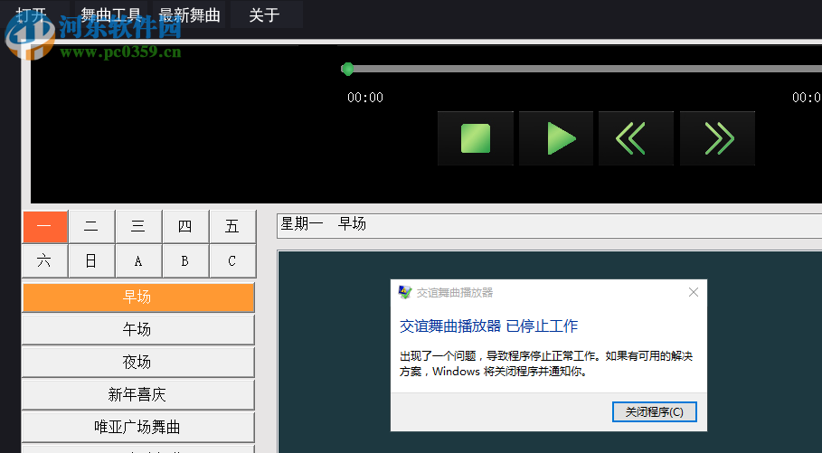Open the 舞曲工具 menu
The image size is (822, 453).
click(x=110, y=14)
